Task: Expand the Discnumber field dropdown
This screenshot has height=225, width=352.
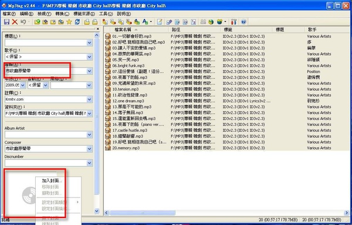Action: pos(89,163)
